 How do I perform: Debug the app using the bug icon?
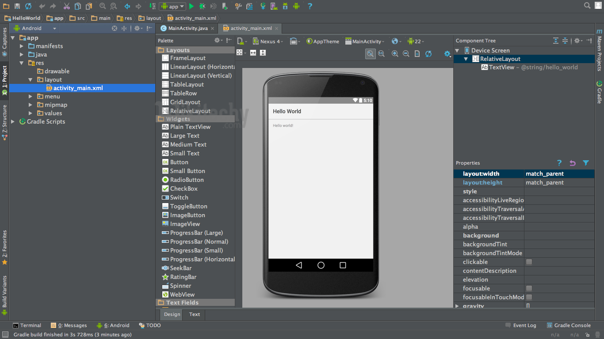click(x=203, y=6)
